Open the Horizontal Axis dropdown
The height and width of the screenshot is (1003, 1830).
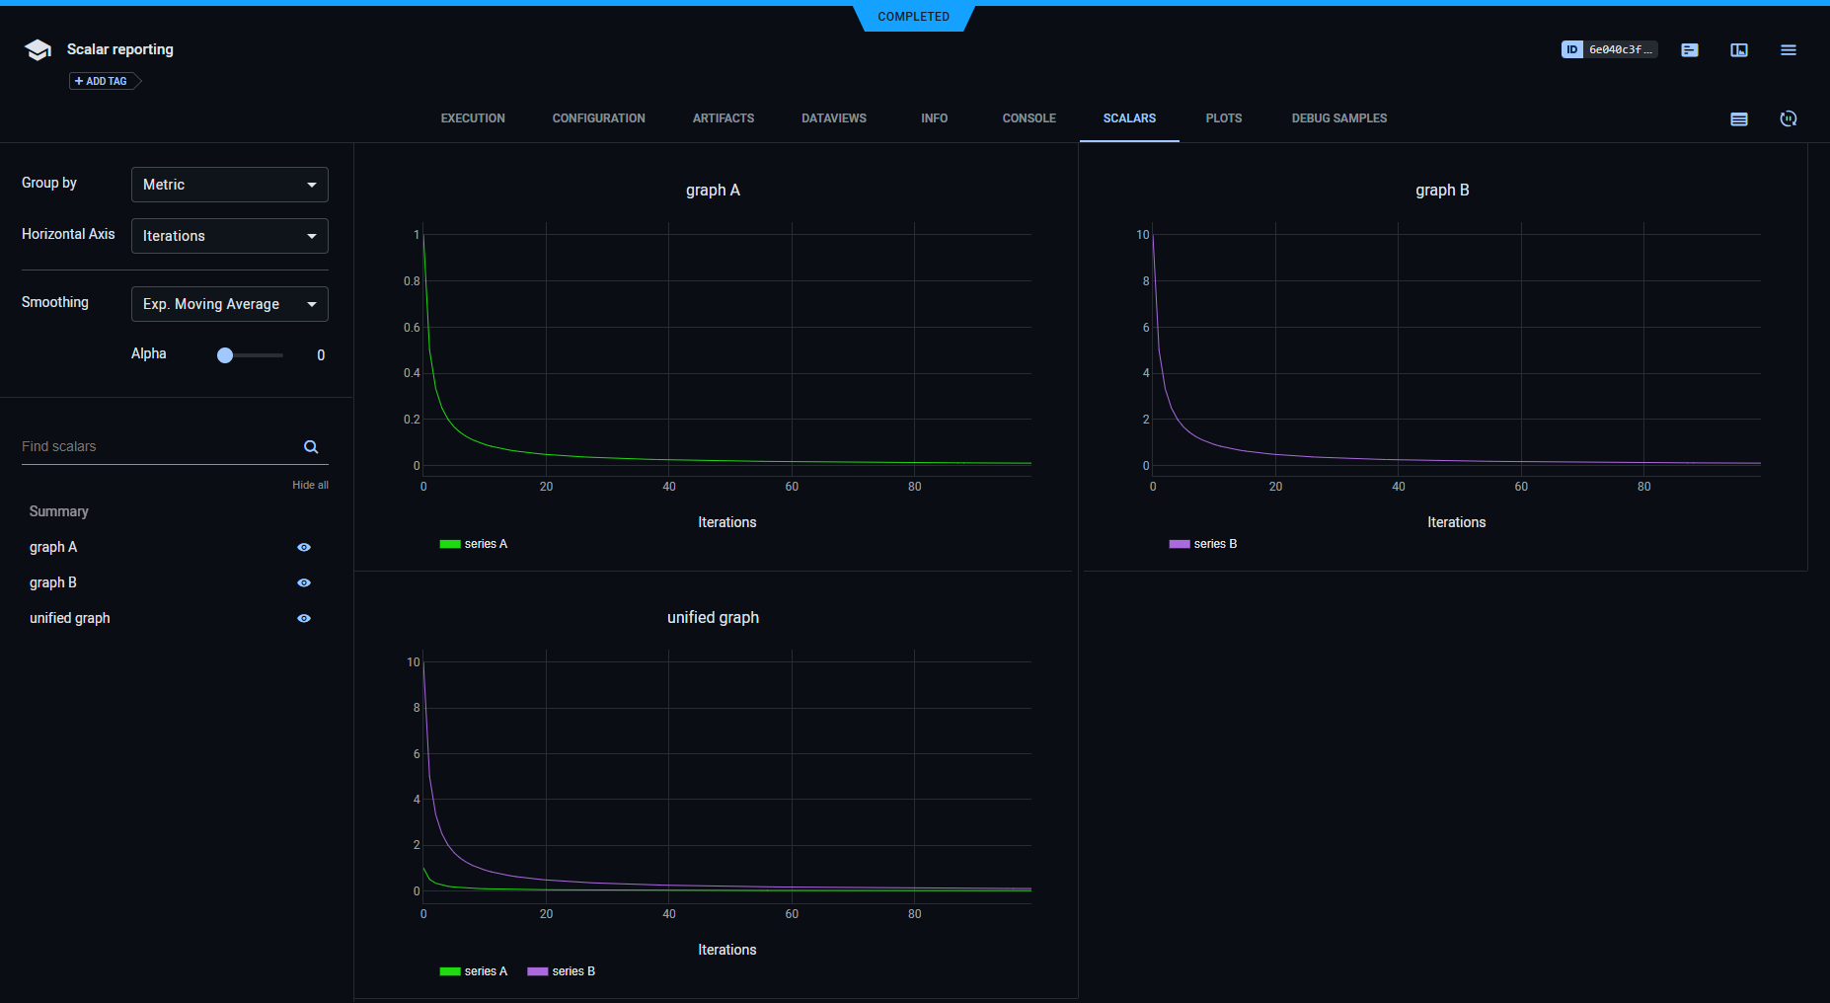coord(229,235)
